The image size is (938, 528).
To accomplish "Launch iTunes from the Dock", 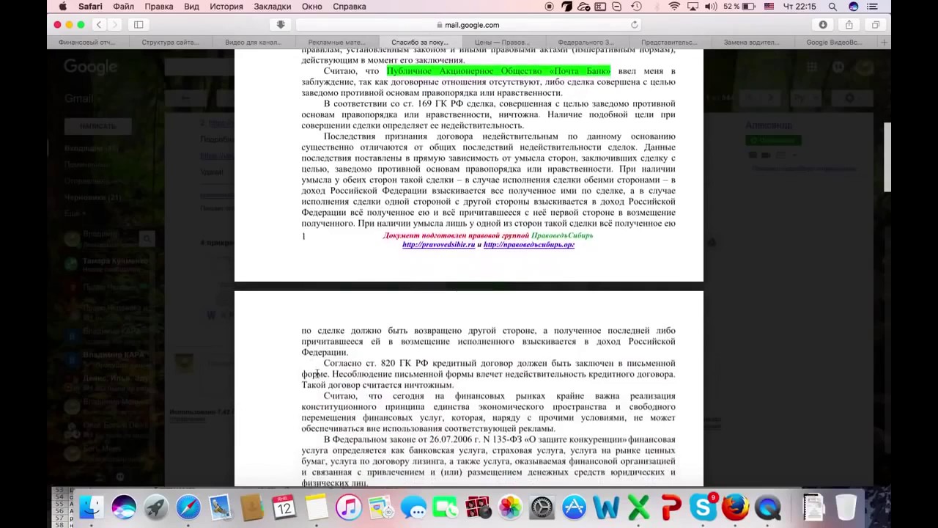I will [349, 507].
